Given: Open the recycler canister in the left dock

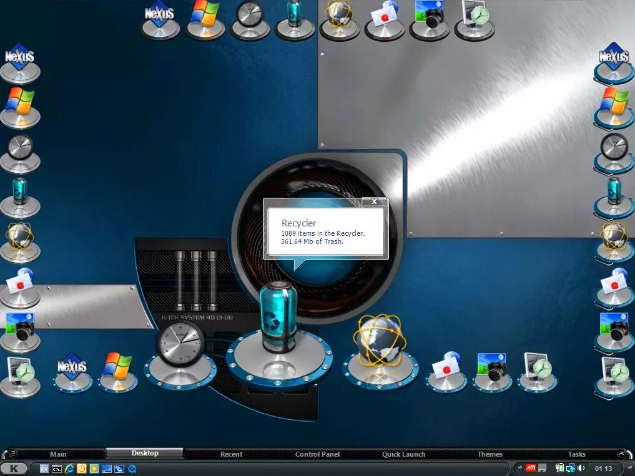Looking at the screenshot, I should (20, 197).
